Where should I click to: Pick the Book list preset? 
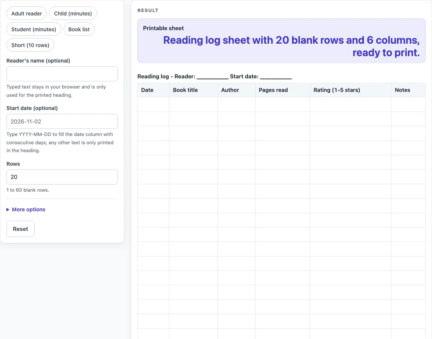[79, 29]
